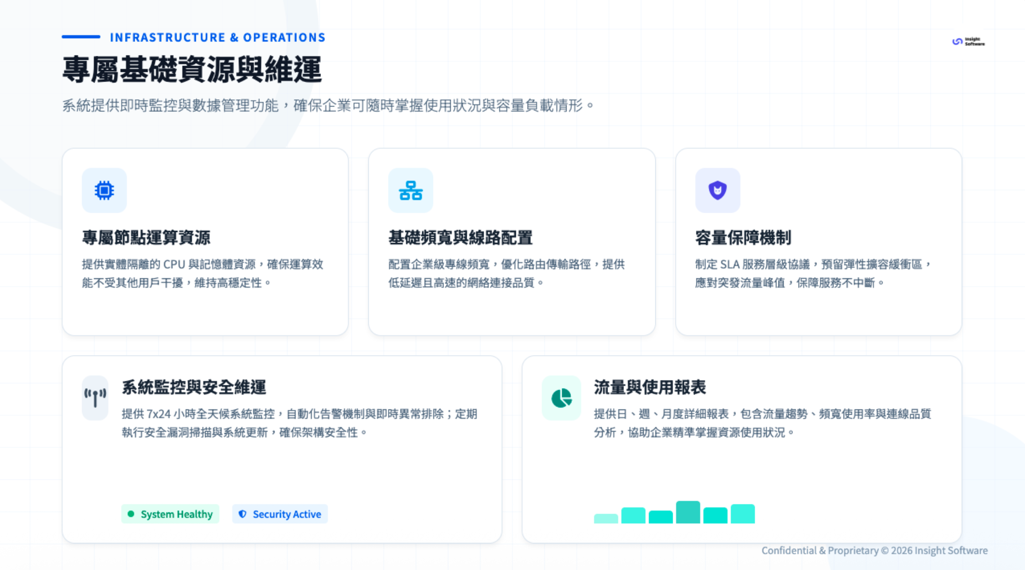
Task: Click the Confidential & Proprietary footer text
Action: click(x=874, y=550)
